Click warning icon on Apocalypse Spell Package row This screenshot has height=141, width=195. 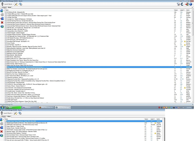coord(185,41)
